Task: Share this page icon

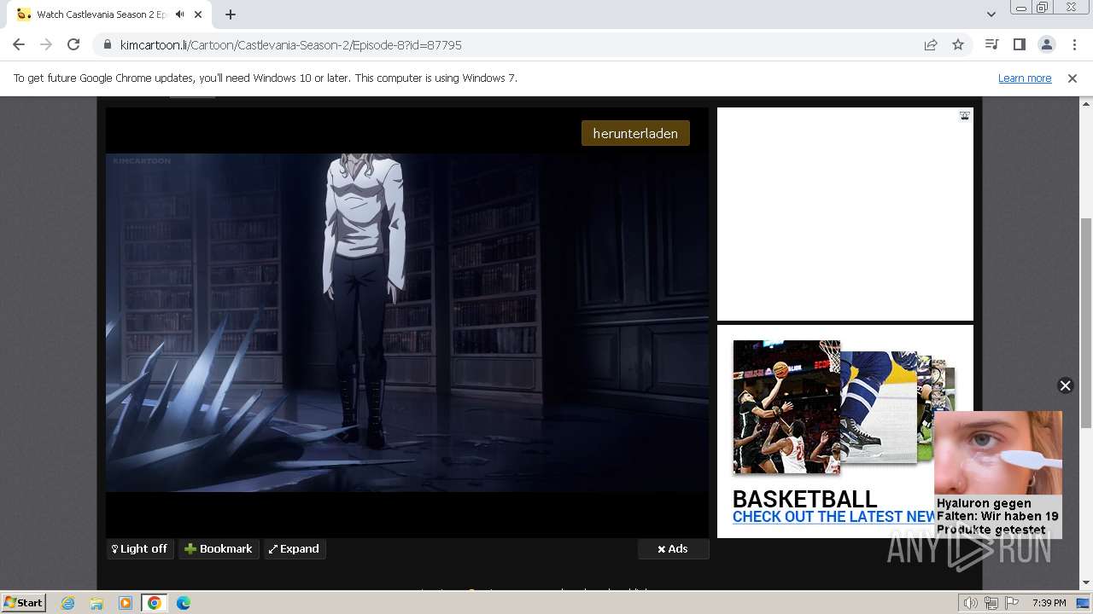Action: click(931, 45)
